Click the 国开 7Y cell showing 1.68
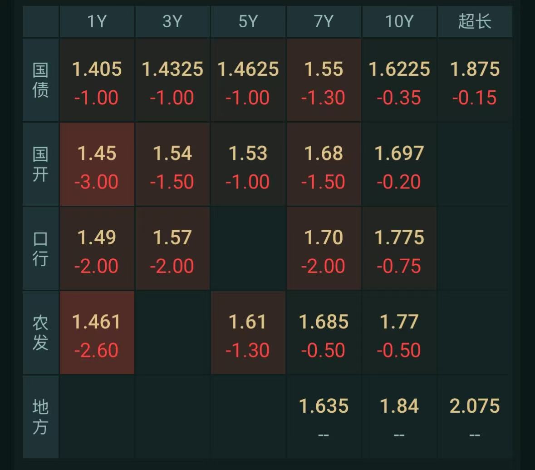 324,164
